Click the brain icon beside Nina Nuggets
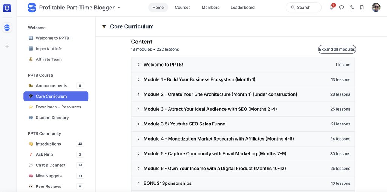 (x=31, y=176)
